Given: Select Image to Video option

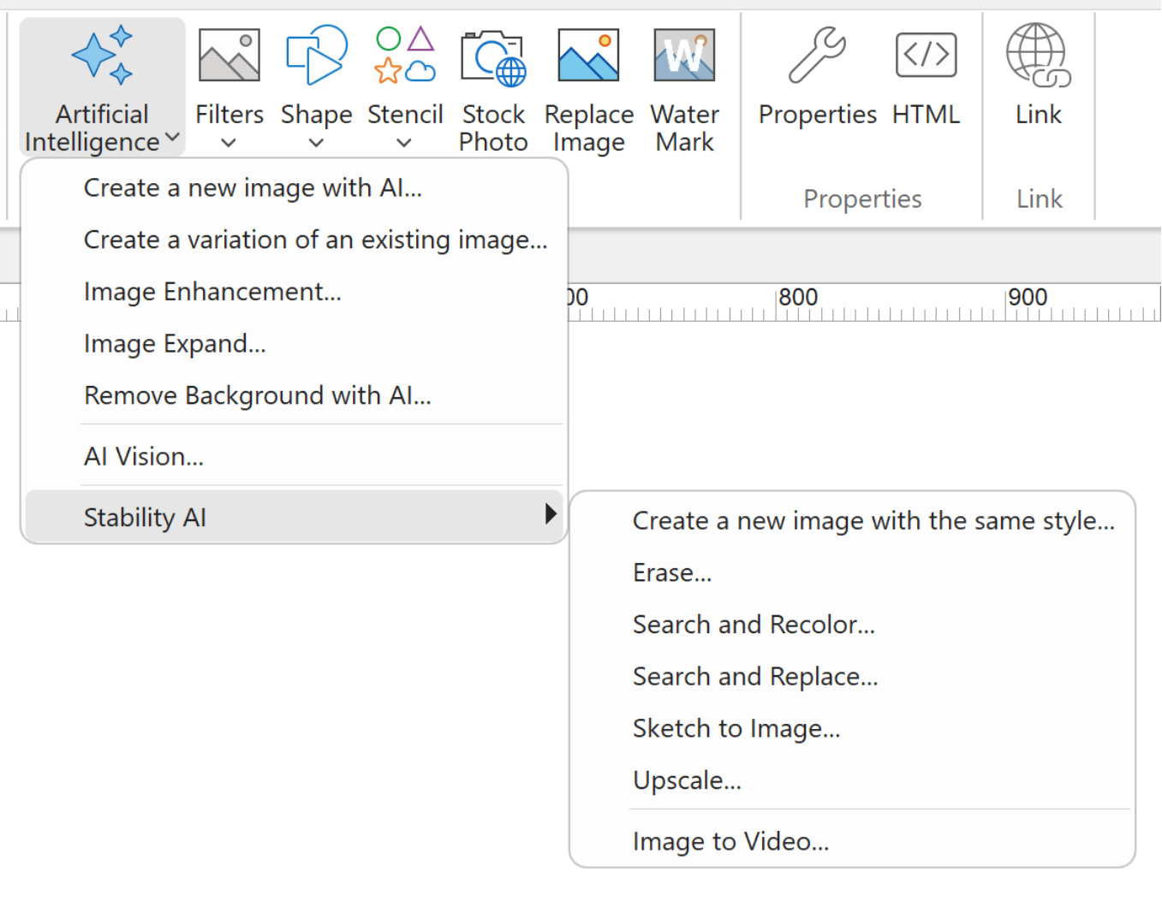Looking at the screenshot, I should point(853,842).
